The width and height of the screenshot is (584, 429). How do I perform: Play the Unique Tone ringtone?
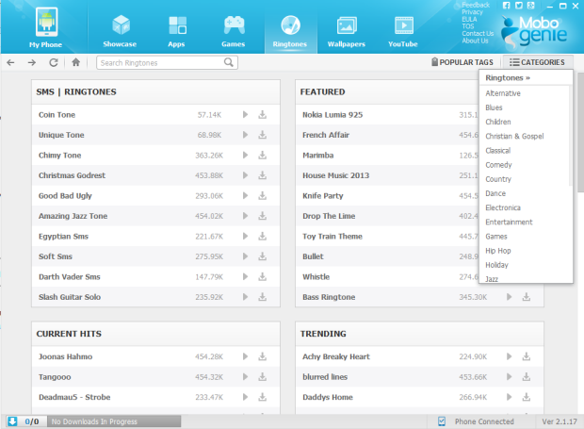245,135
